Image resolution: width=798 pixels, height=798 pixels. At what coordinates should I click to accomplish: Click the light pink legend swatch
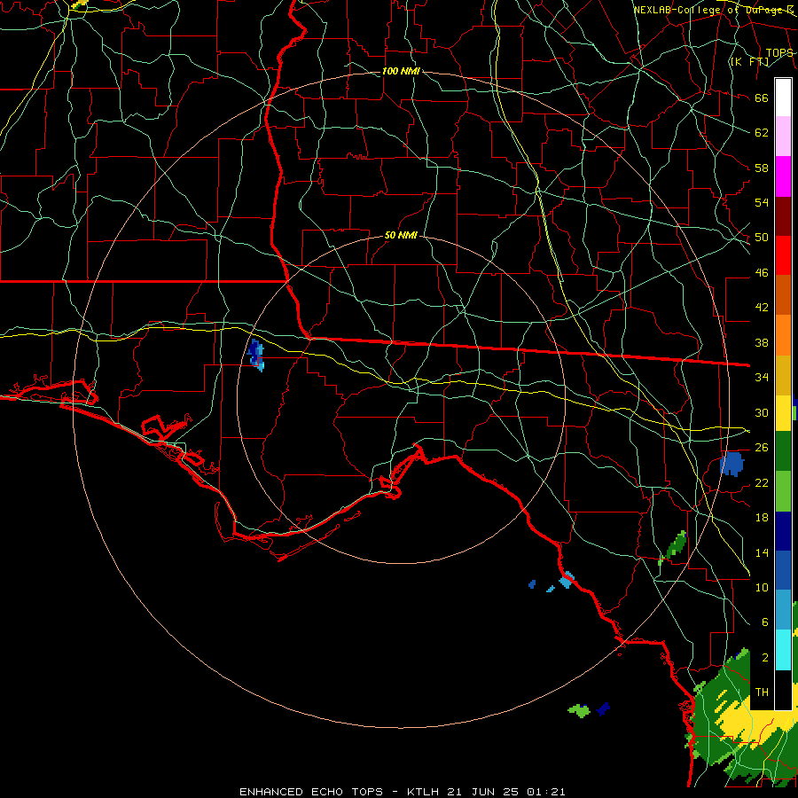coord(783,137)
